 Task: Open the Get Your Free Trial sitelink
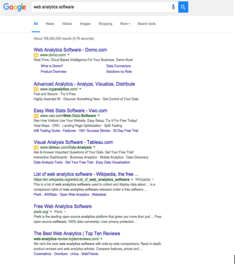pos(79,162)
